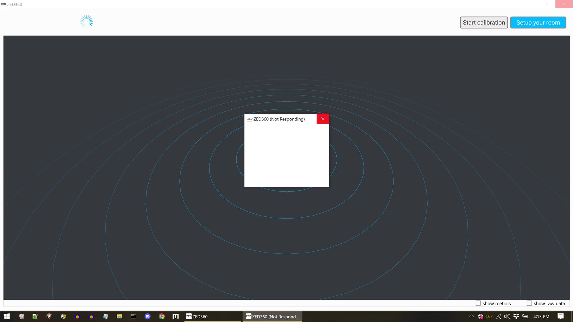Click the ZED360 Not Responding dialog title
Viewport: 573px width, 322px height.
pos(279,119)
